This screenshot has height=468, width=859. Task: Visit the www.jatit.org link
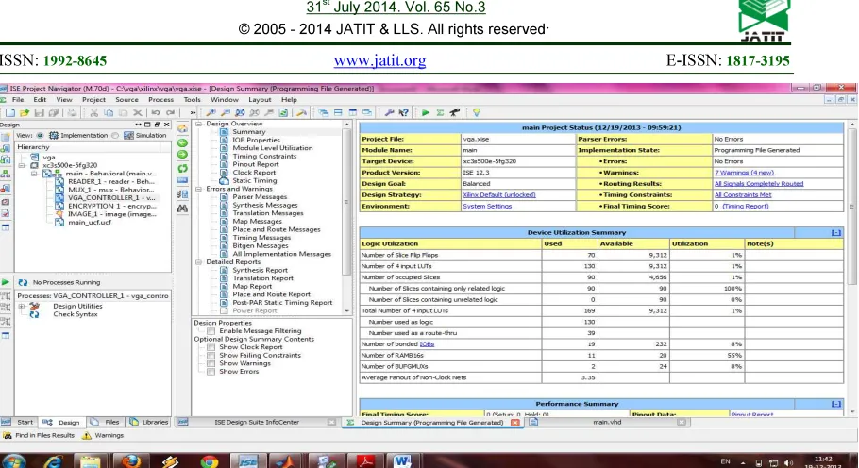pos(379,60)
